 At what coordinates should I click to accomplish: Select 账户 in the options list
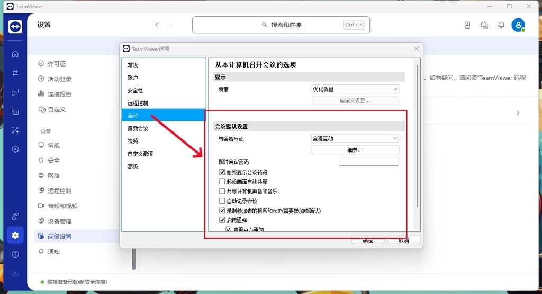[164, 78]
